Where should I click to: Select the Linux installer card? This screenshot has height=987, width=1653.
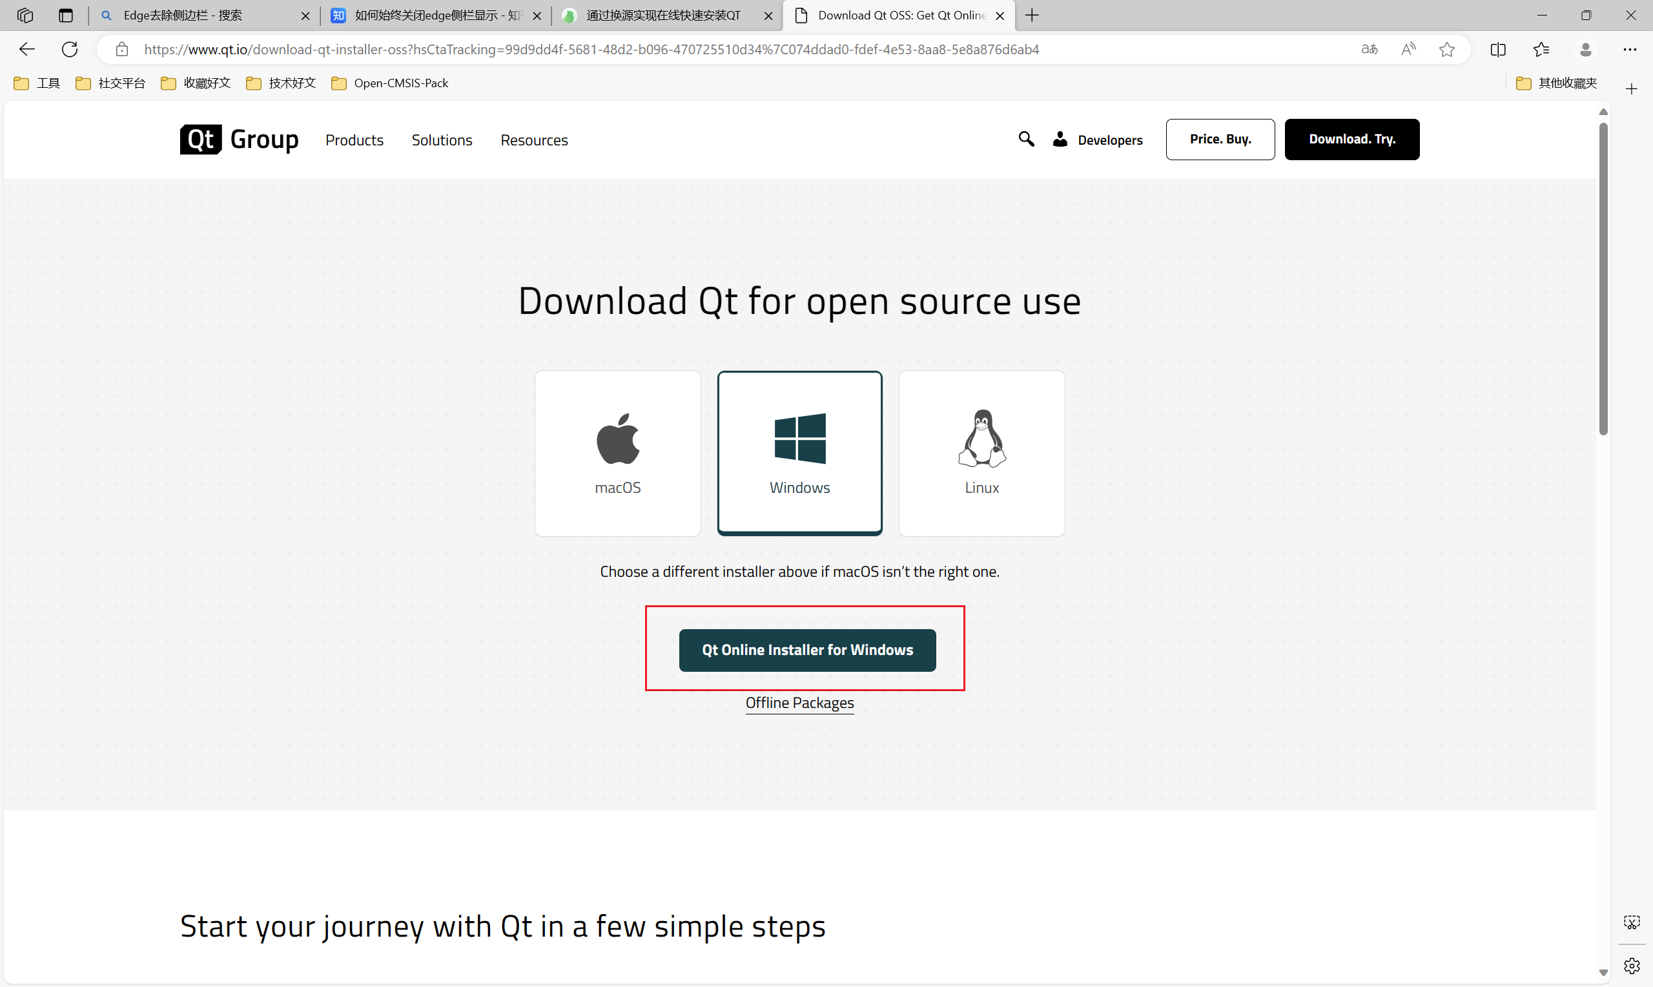point(981,453)
